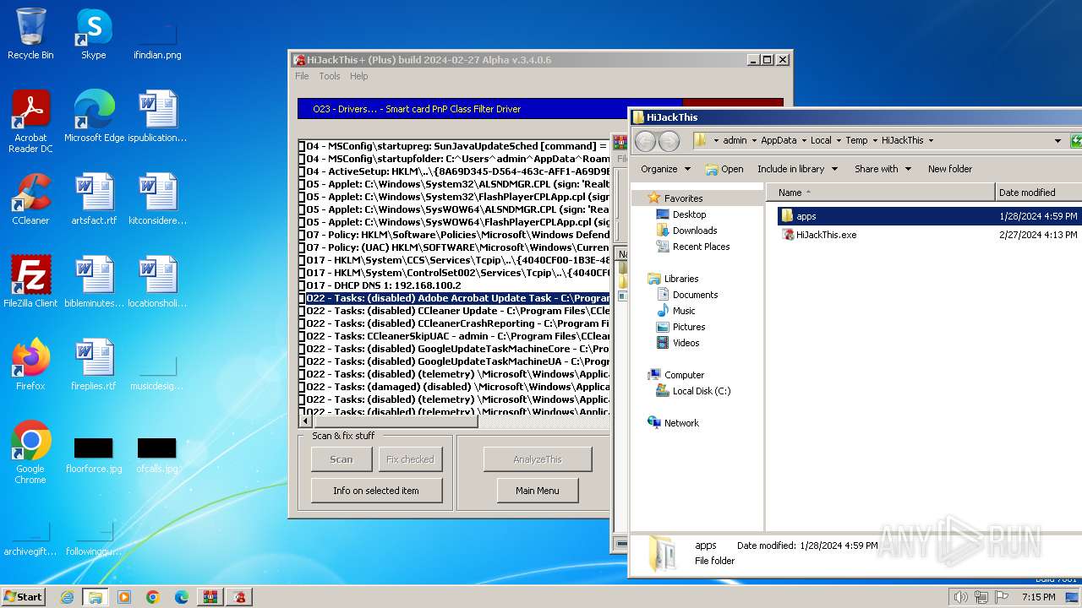Check the O4 ActiveSetup HKLM entry

pyautogui.click(x=302, y=171)
